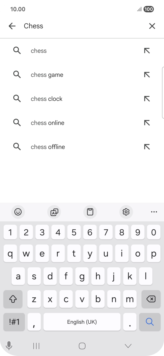Image resolution: width=164 pixels, height=356 pixels.
Task: Open the clipboard from the keyboard toolbar
Action: pyautogui.click(x=90, y=212)
